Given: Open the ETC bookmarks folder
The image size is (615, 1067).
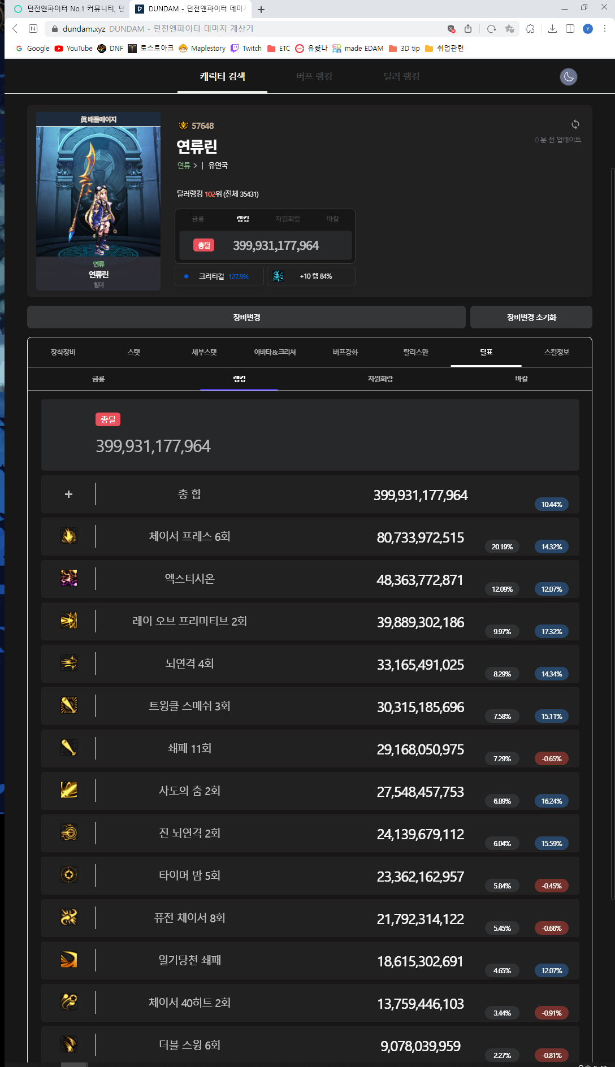Looking at the screenshot, I should click(279, 49).
